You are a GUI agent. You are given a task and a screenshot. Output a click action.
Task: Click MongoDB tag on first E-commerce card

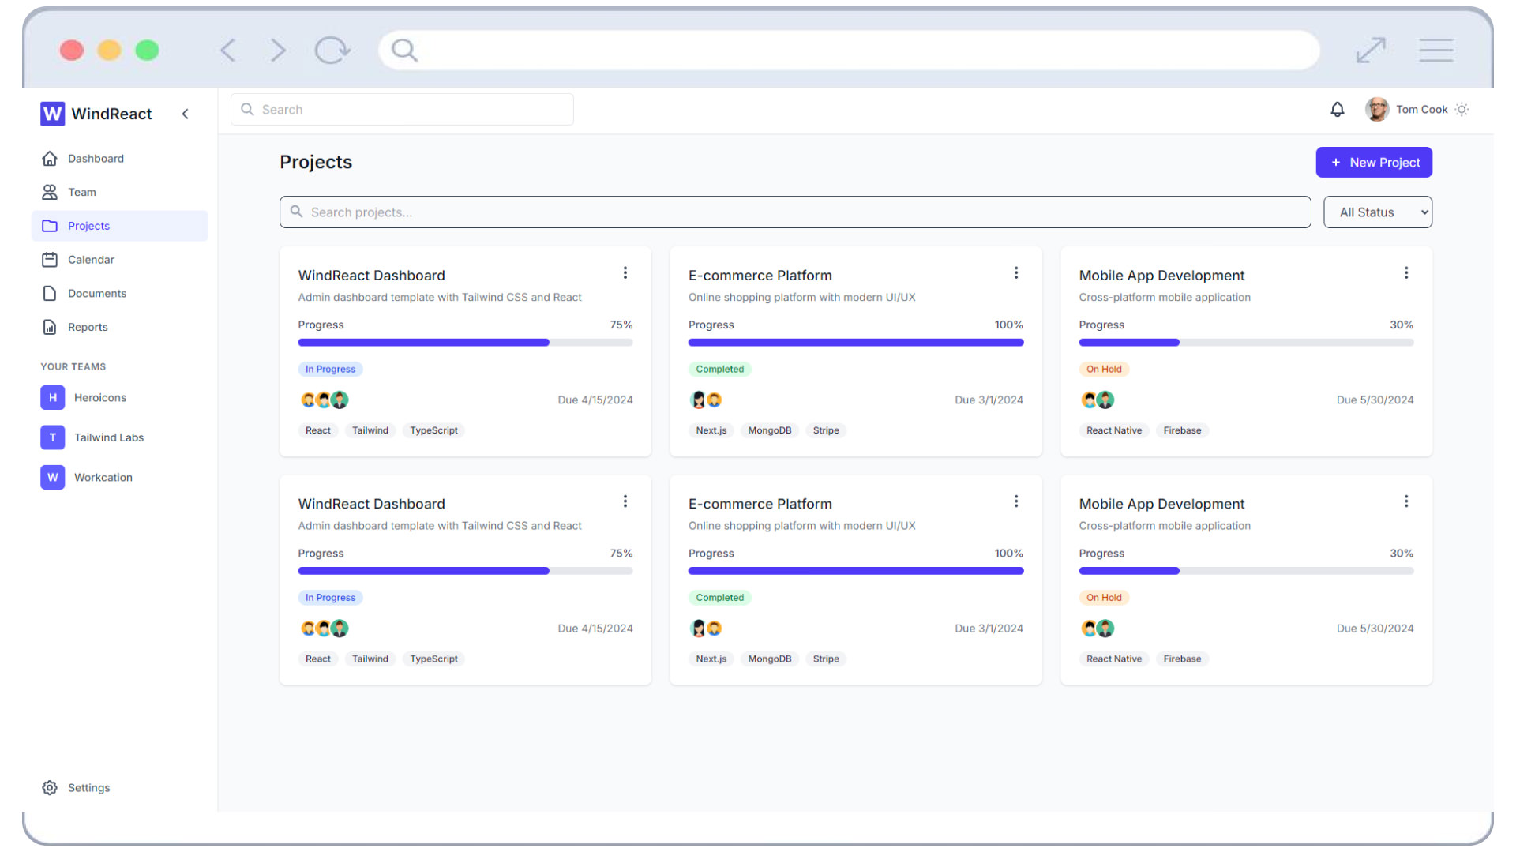pos(770,430)
